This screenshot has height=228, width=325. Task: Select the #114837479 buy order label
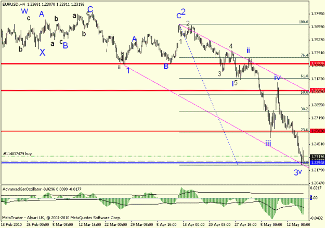tap(17, 154)
